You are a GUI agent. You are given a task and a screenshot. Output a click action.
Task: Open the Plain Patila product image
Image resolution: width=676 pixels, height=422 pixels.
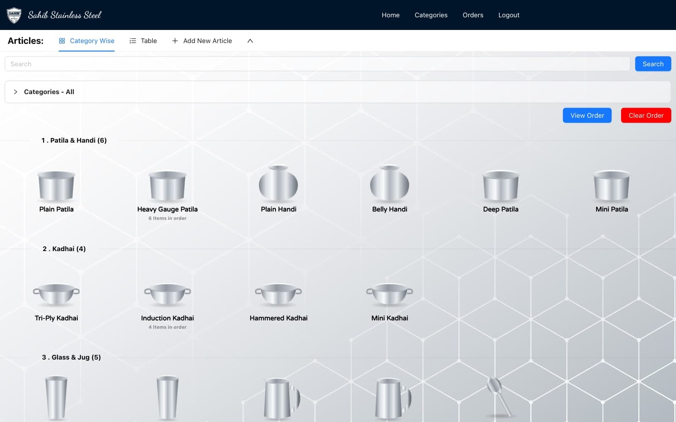[x=56, y=185]
